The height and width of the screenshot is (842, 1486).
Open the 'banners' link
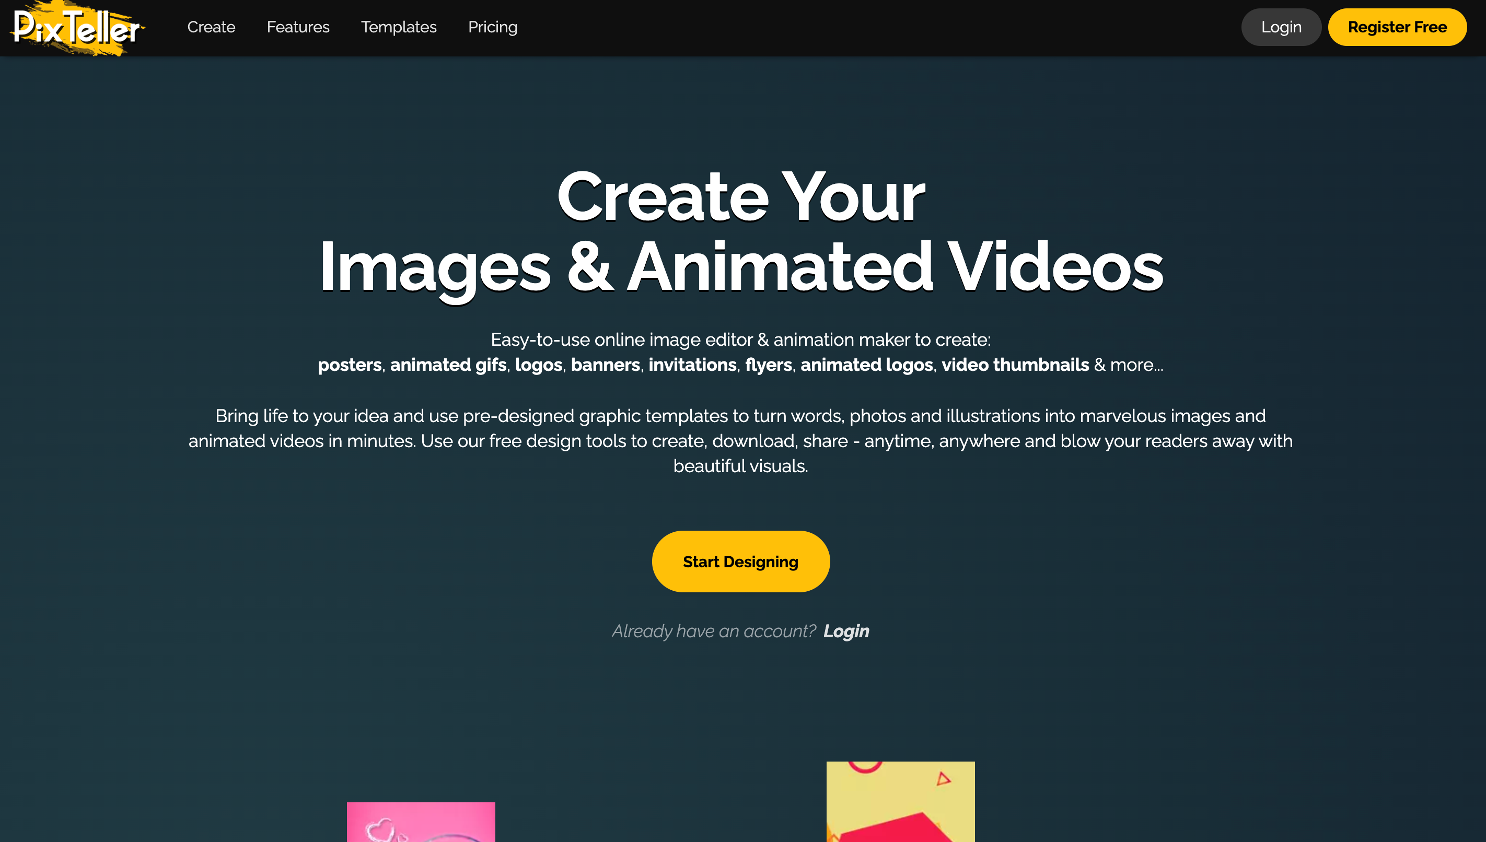tap(605, 365)
